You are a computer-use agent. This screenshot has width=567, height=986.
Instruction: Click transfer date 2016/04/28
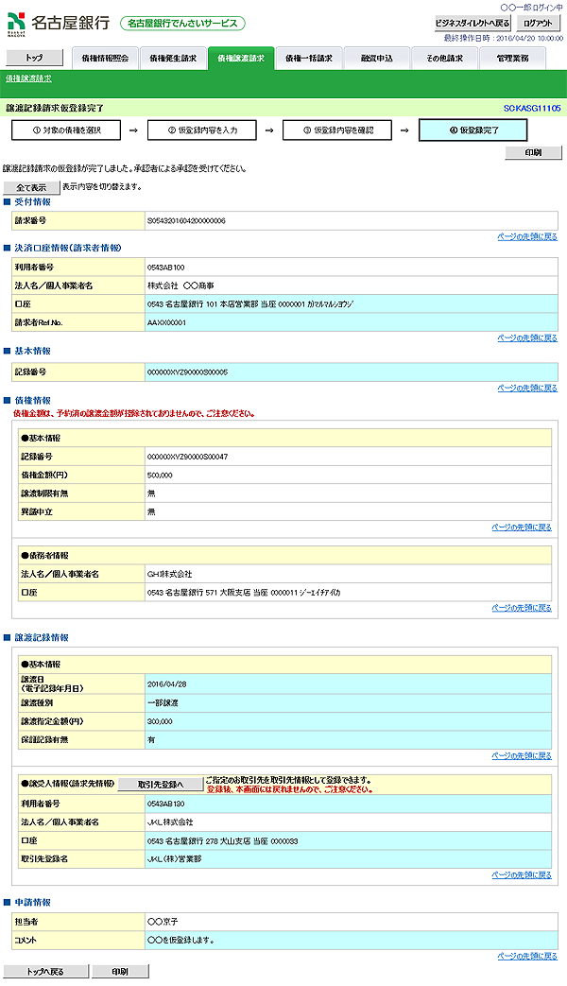(167, 684)
